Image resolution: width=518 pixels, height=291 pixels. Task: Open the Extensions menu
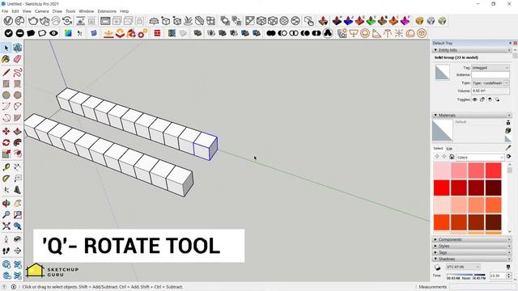[x=107, y=11]
